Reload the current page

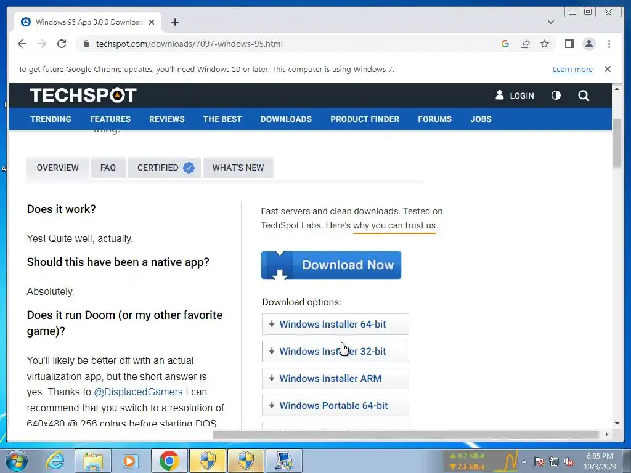click(62, 44)
